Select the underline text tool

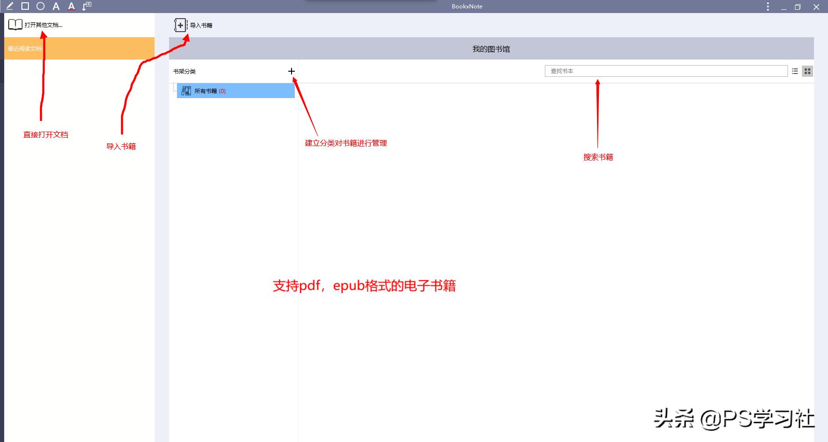[70, 6]
